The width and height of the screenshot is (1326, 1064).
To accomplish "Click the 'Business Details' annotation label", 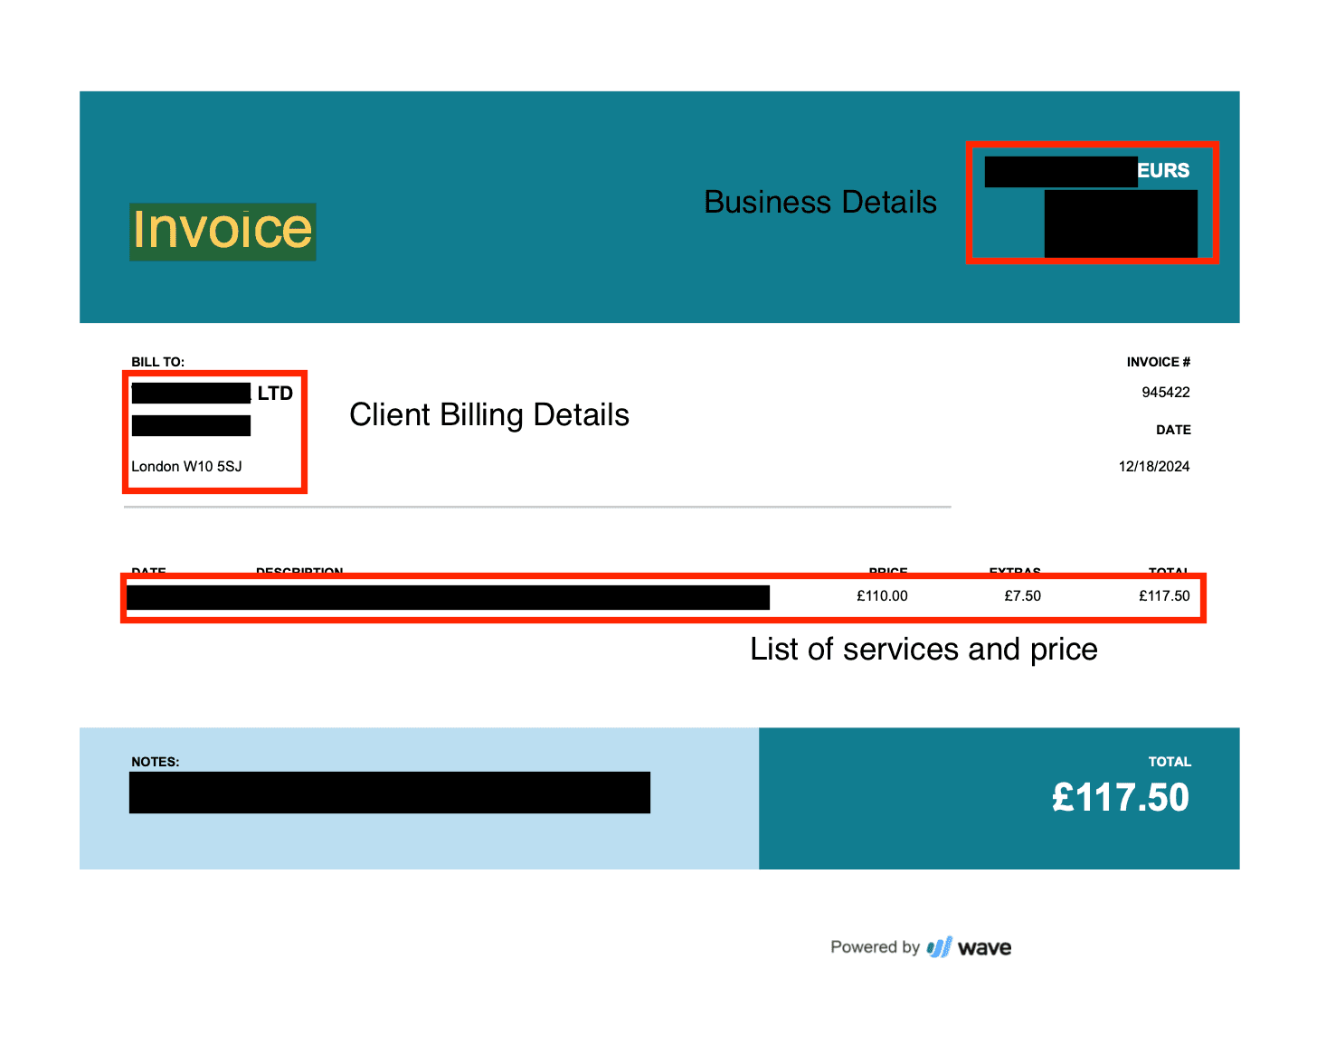I will tap(819, 202).
